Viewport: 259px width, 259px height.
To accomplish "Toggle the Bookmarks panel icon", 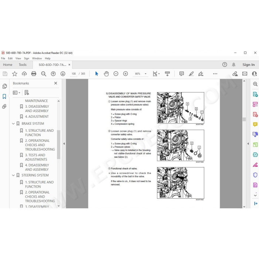I will (4, 97).
